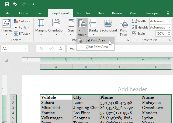
Task: Open the Themes gallery button
Action: tap(6, 27)
